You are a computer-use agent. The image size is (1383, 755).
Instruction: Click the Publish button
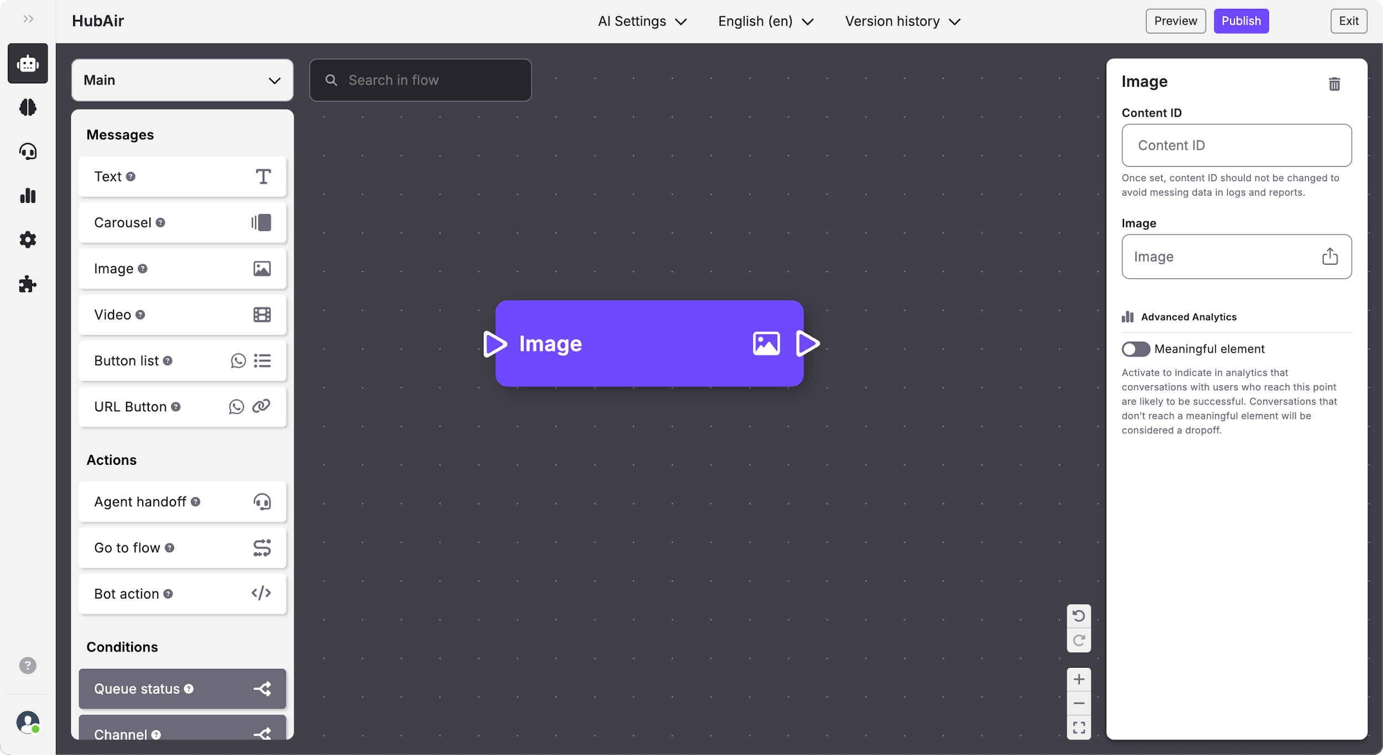(1241, 21)
